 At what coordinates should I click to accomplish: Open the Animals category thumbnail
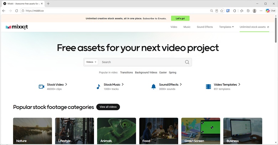pyautogui.click(x=117, y=131)
